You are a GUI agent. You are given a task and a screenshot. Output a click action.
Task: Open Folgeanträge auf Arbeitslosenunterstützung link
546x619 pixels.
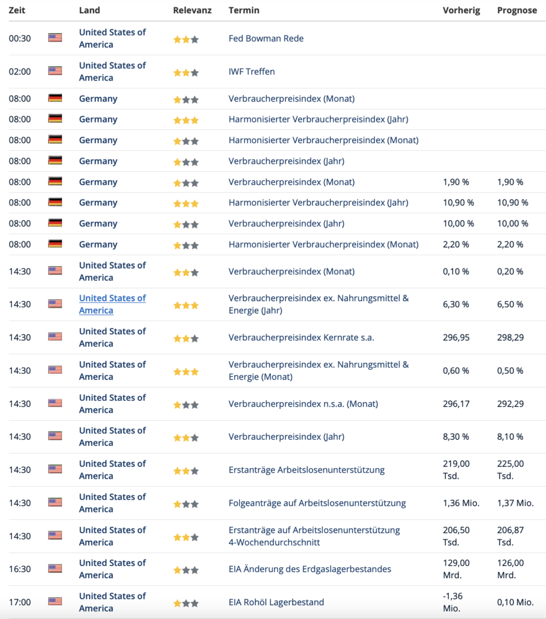click(x=317, y=503)
